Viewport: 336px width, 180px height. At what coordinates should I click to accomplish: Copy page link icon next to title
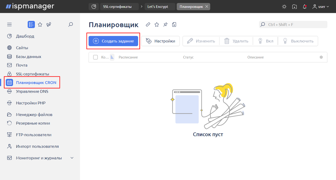click(x=148, y=25)
